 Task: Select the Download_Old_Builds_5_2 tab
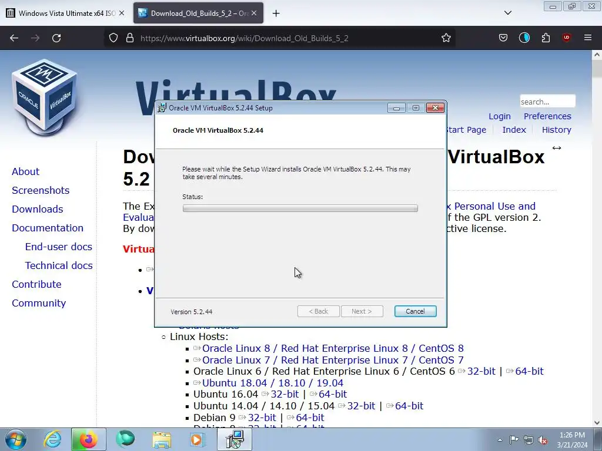click(x=198, y=13)
